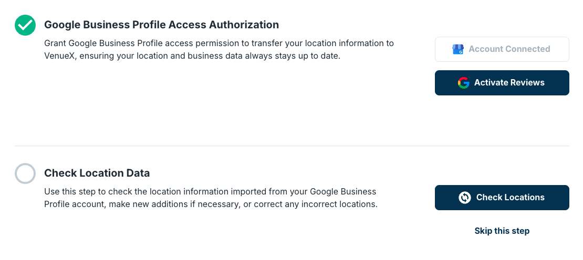Click the Check Location Data heading
The width and height of the screenshot is (583, 260).
click(97, 173)
